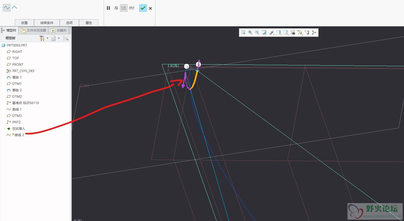
Task: Switch to straight-line curve type
Action: click(x=14, y=7)
